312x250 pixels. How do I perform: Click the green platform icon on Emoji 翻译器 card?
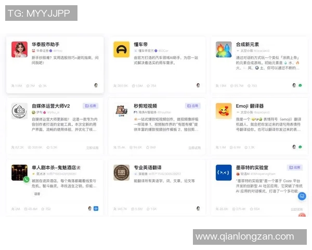[x=300, y=147]
